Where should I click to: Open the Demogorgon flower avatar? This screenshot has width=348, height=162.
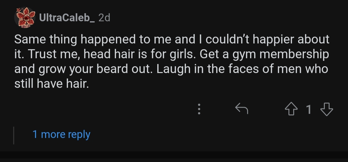click(25, 18)
